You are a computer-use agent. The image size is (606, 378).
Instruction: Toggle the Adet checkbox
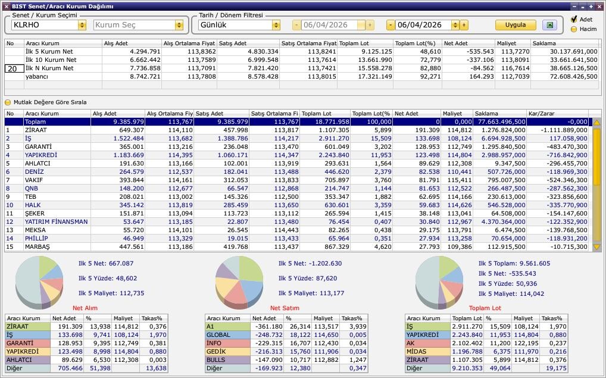574,20
